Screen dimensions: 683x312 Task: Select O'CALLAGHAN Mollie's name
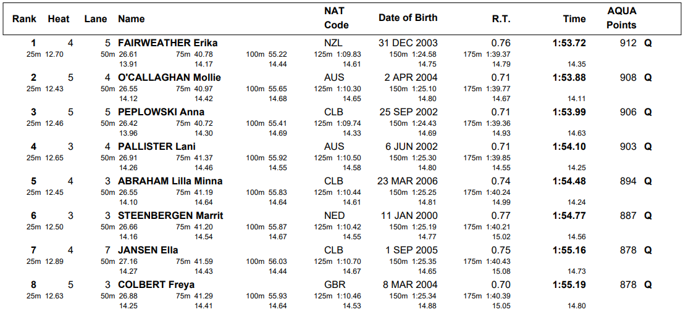tap(169, 78)
